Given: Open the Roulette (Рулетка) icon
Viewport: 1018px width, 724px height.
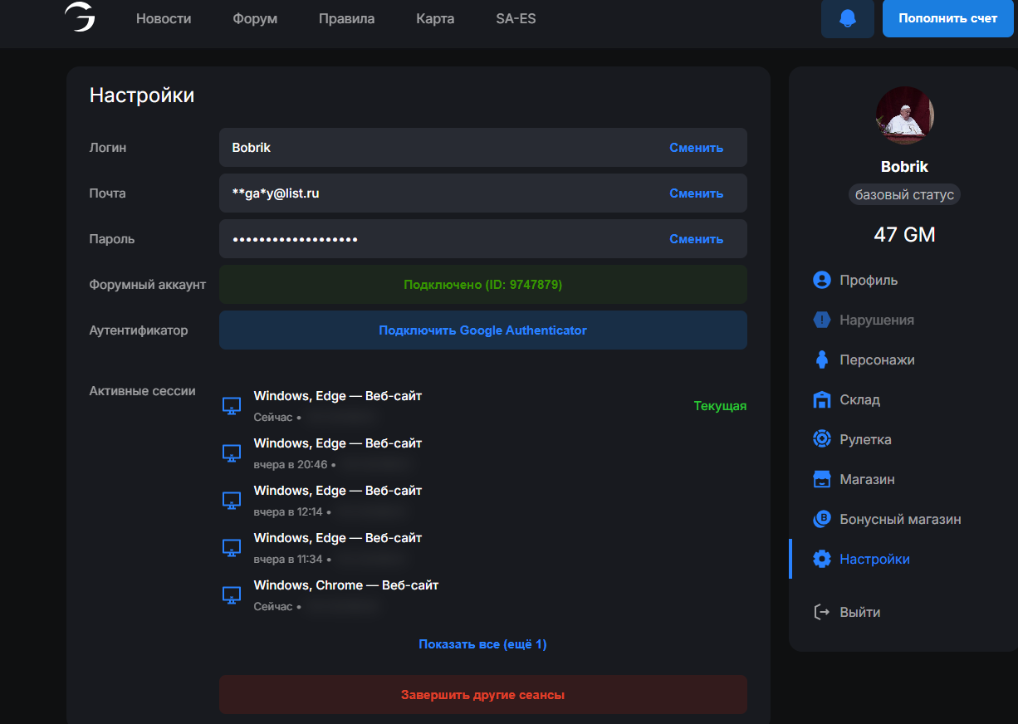Looking at the screenshot, I should (821, 439).
